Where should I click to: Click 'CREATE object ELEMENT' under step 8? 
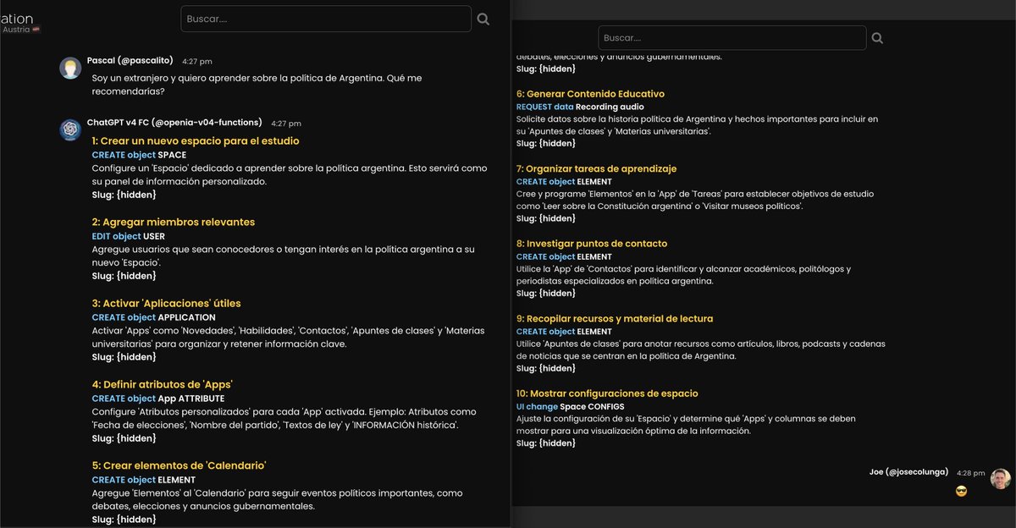564,257
